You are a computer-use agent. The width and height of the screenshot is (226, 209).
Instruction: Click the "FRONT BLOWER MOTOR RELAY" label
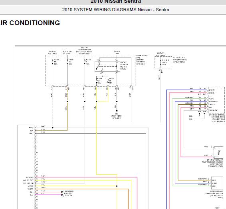click(124, 66)
